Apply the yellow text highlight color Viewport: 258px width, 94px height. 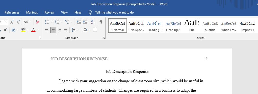coord(23,30)
